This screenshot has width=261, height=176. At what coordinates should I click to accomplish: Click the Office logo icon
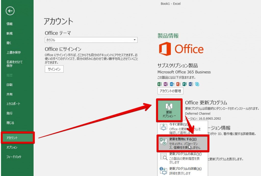pos(165,49)
